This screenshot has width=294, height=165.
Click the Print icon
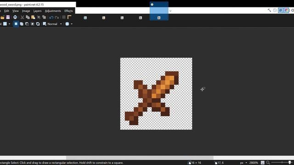(x=15, y=17)
